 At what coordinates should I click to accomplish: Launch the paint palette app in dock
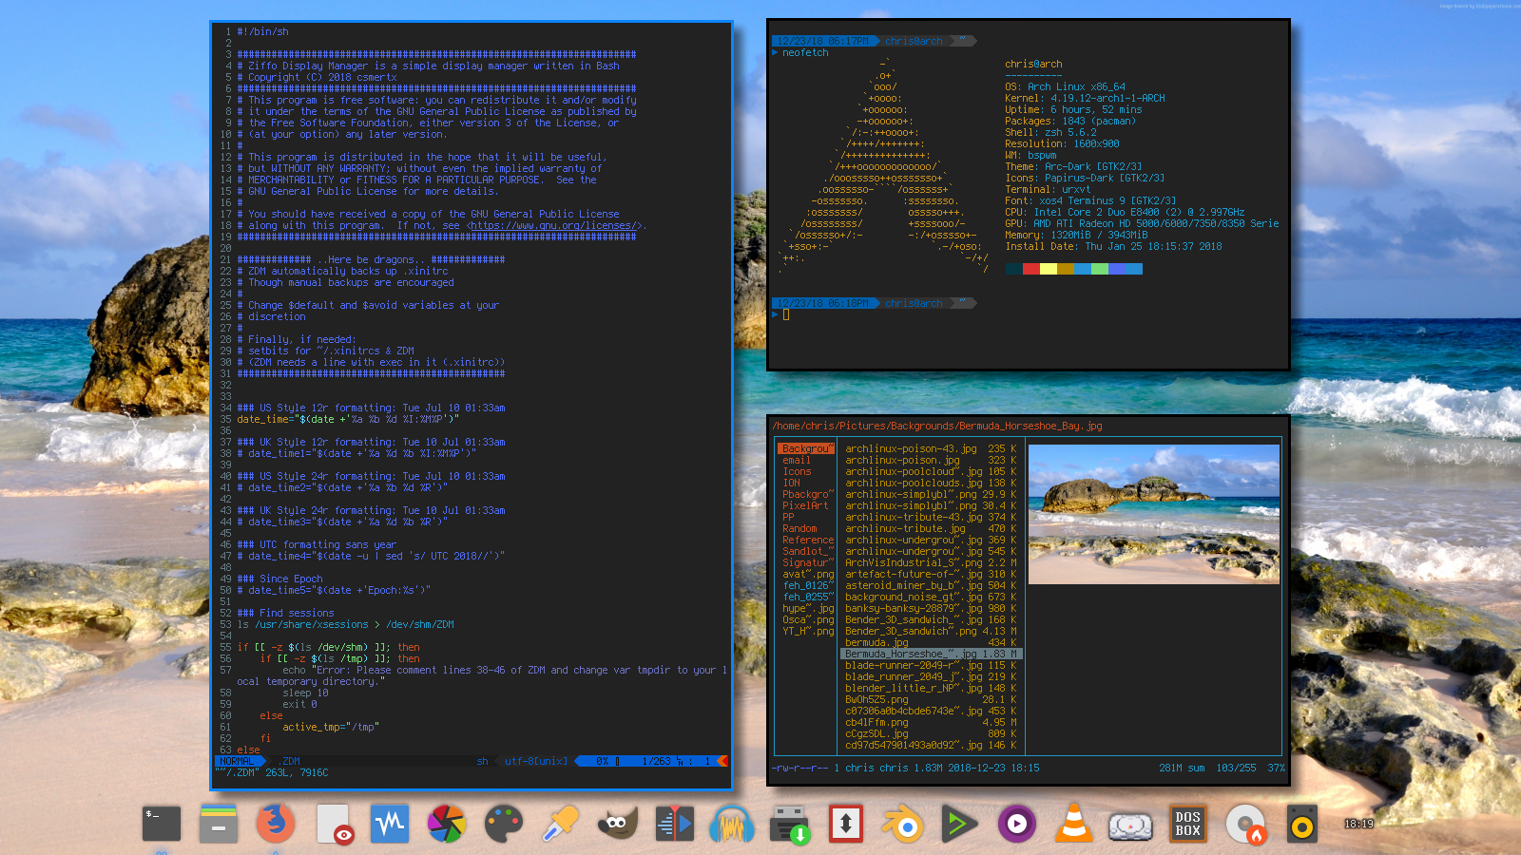pyautogui.click(x=504, y=824)
